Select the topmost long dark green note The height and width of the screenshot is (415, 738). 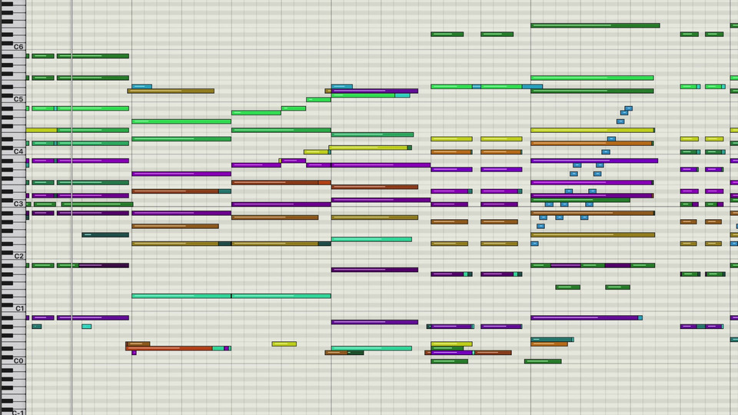(595, 25)
